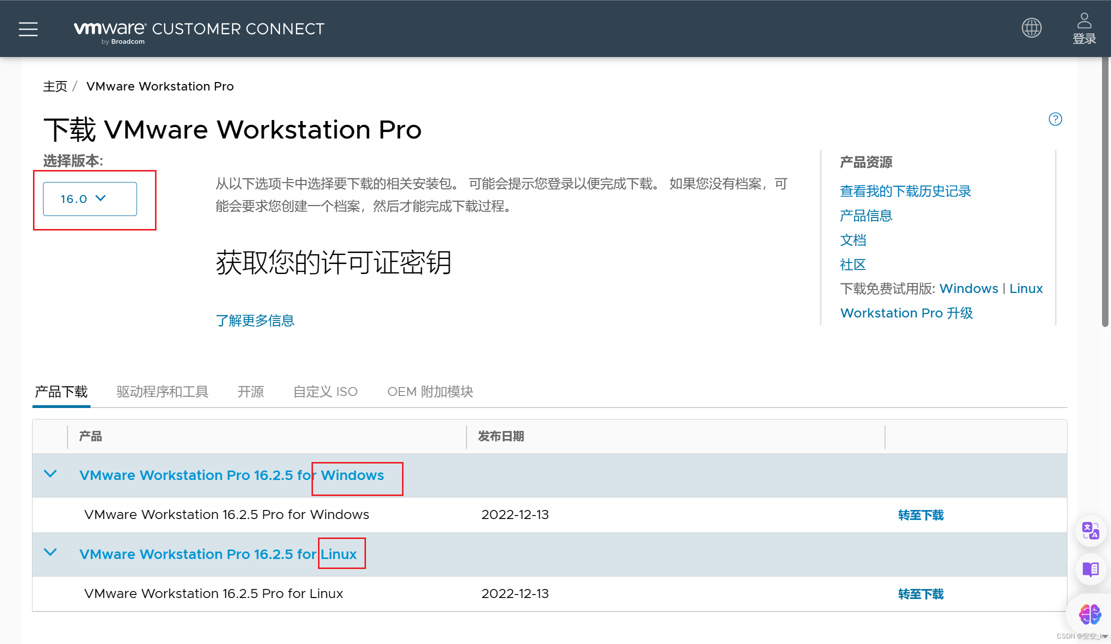Switch to the 开源 tab
The height and width of the screenshot is (644, 1111).
pos(250,391)
